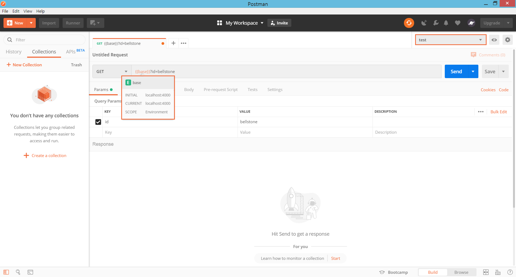Click the Bulk Edit link
This screenshot has width=516, height=277.
tap(498, 112)
